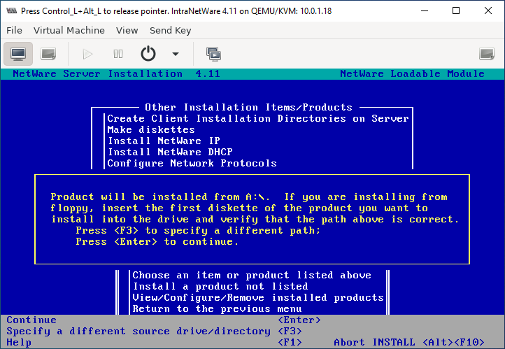
Task: Click the Other Installation Items/Products title
Action: [x=248, y=107]
